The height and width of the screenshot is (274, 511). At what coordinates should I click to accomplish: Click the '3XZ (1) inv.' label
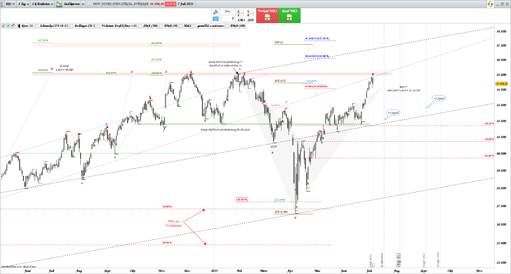click(281, 212)
